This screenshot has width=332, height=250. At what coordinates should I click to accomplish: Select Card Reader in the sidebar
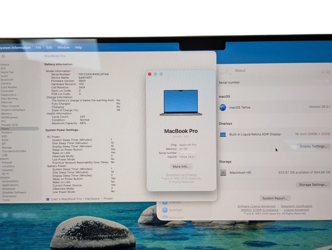coord(9,87)
